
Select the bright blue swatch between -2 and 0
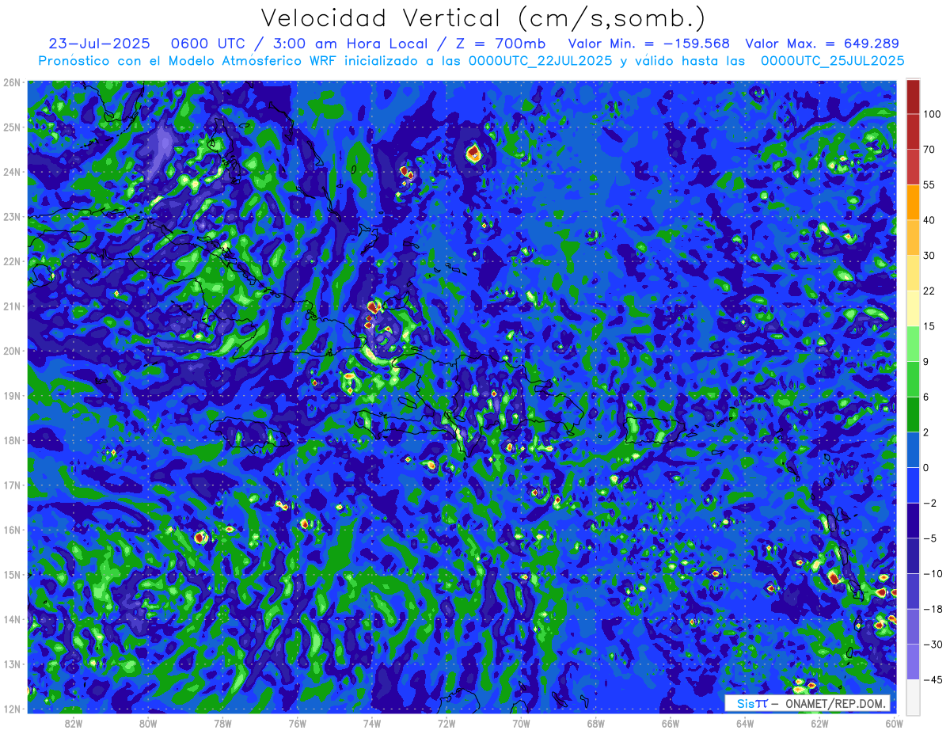click(x=913, y=484)
